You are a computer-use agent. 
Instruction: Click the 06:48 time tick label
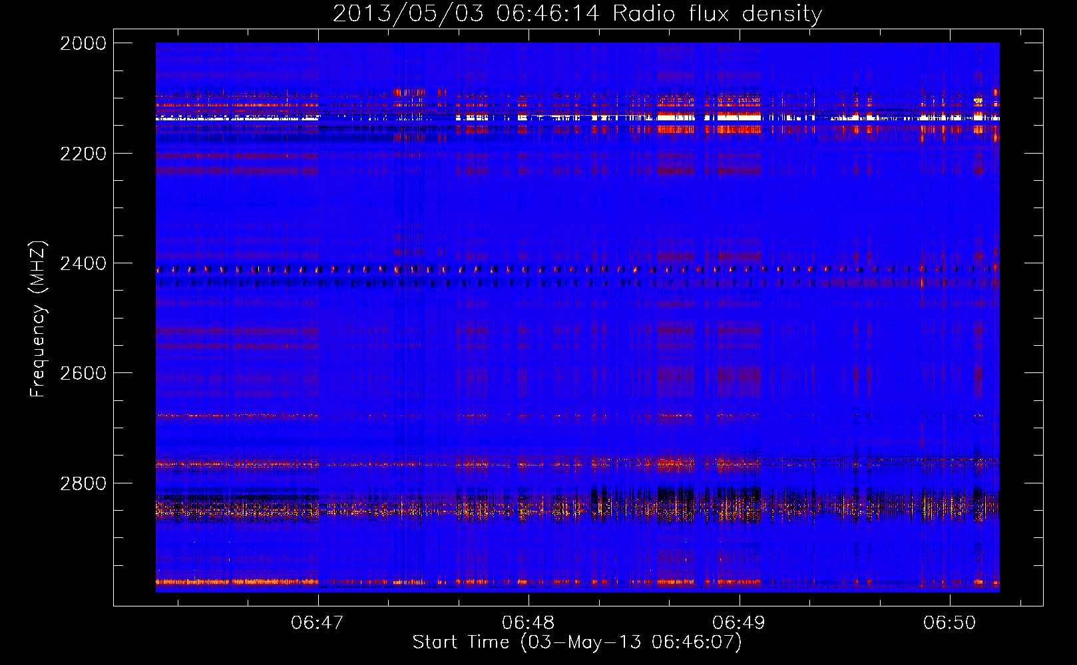pyautogui.click(x=528, y=622)
